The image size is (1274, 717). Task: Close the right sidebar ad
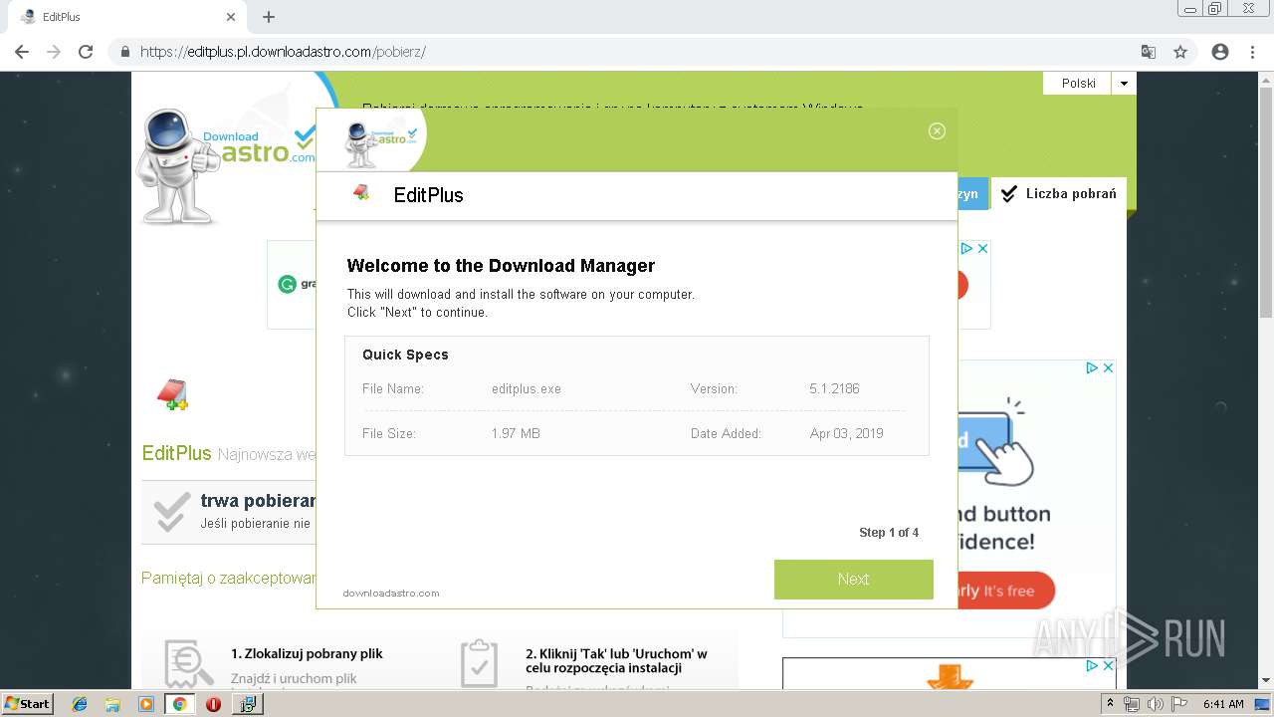1108,367
